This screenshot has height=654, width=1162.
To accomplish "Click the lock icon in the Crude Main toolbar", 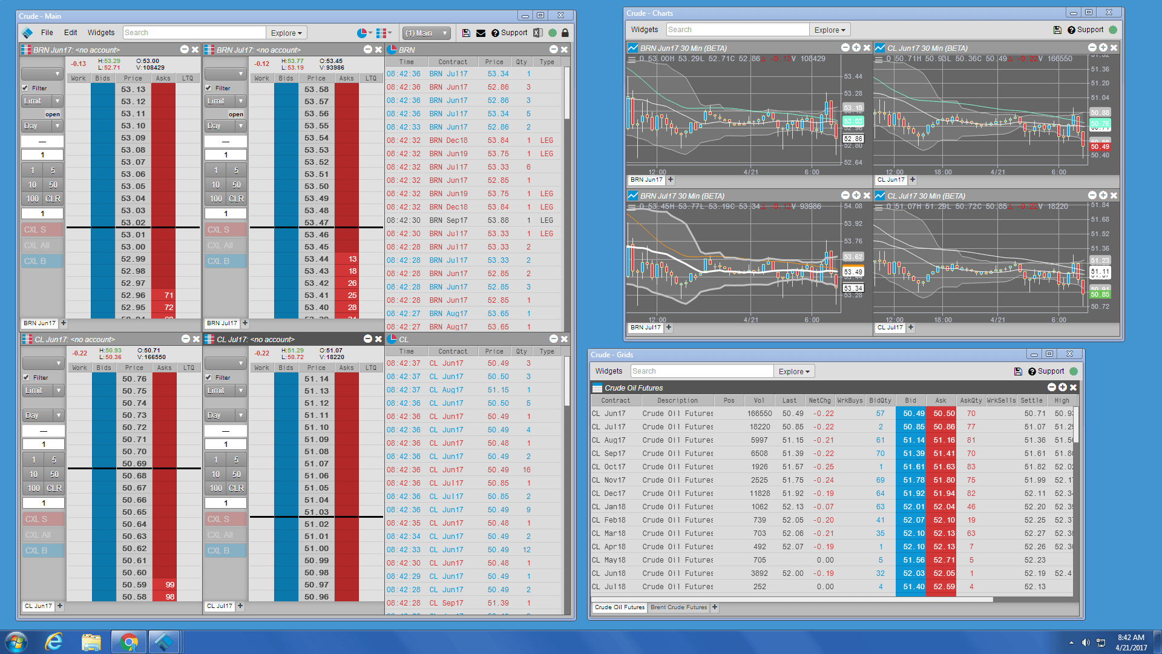I will pos(565,33).
